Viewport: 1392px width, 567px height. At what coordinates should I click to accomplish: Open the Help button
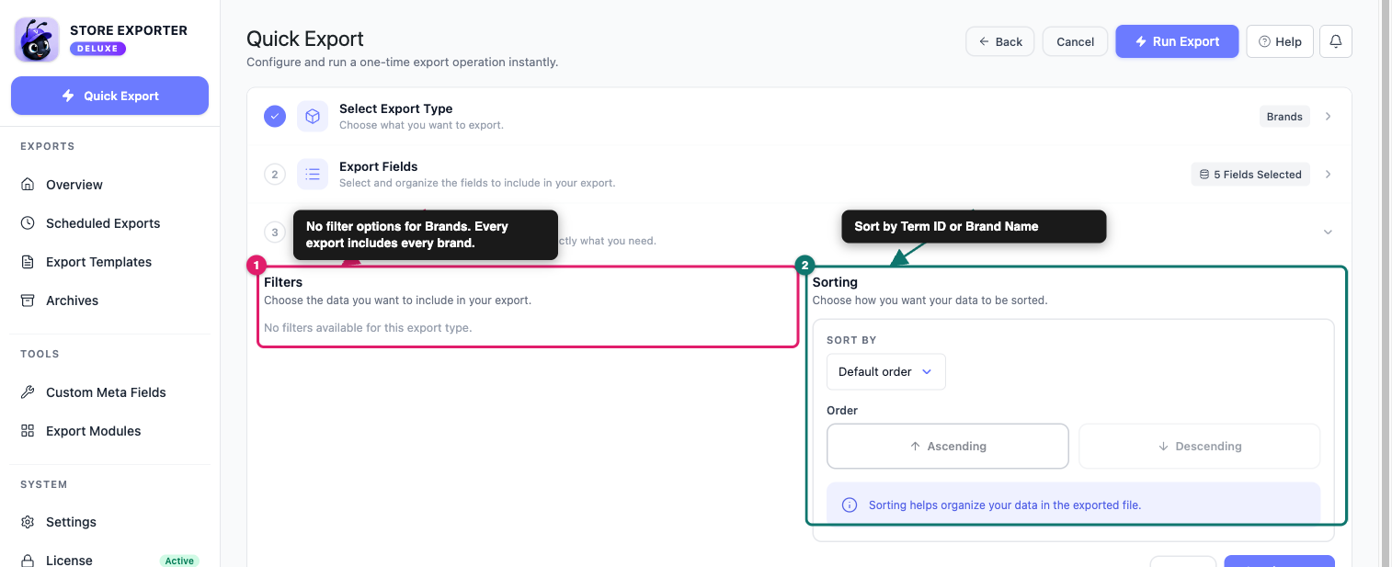1280,41
